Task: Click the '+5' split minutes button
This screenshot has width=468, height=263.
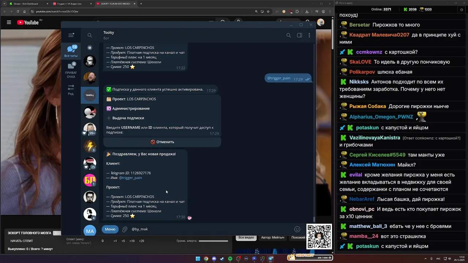Action: (x=123, y=241)
